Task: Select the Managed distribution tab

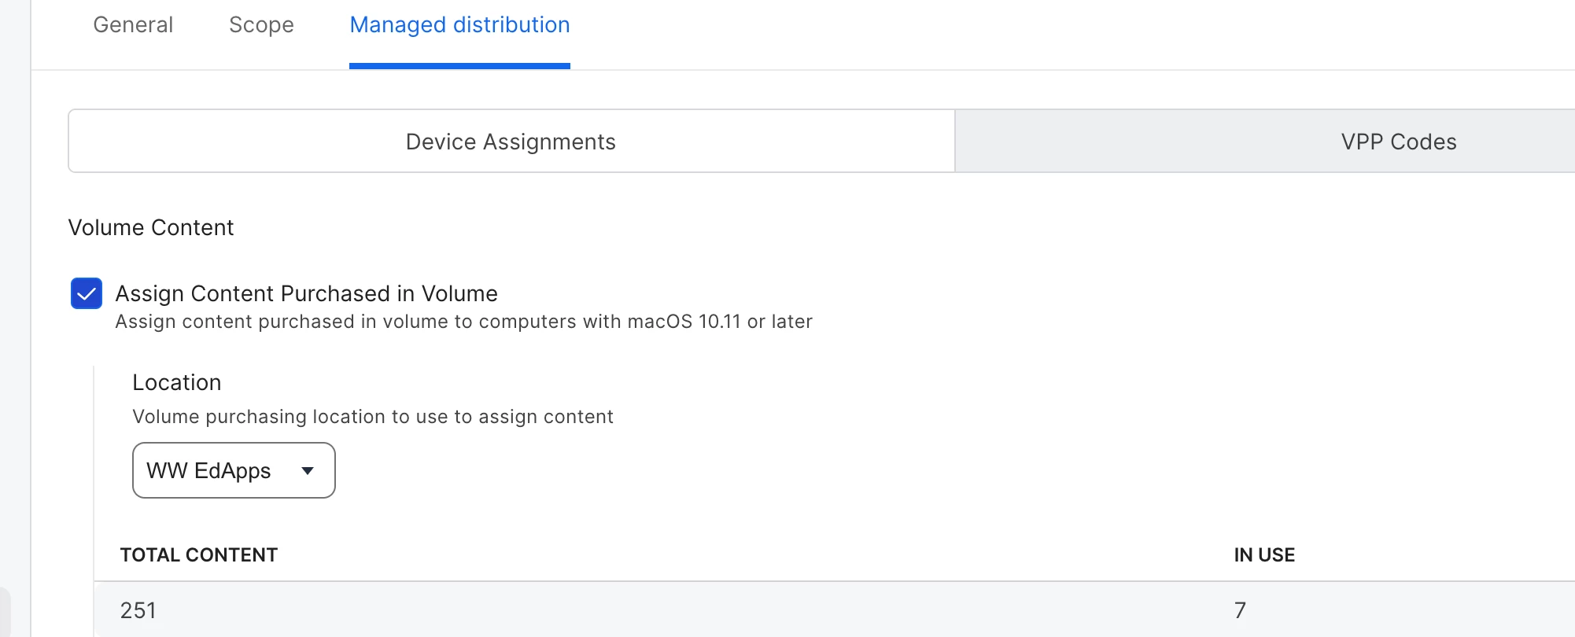Action: (x=459, y=25)
